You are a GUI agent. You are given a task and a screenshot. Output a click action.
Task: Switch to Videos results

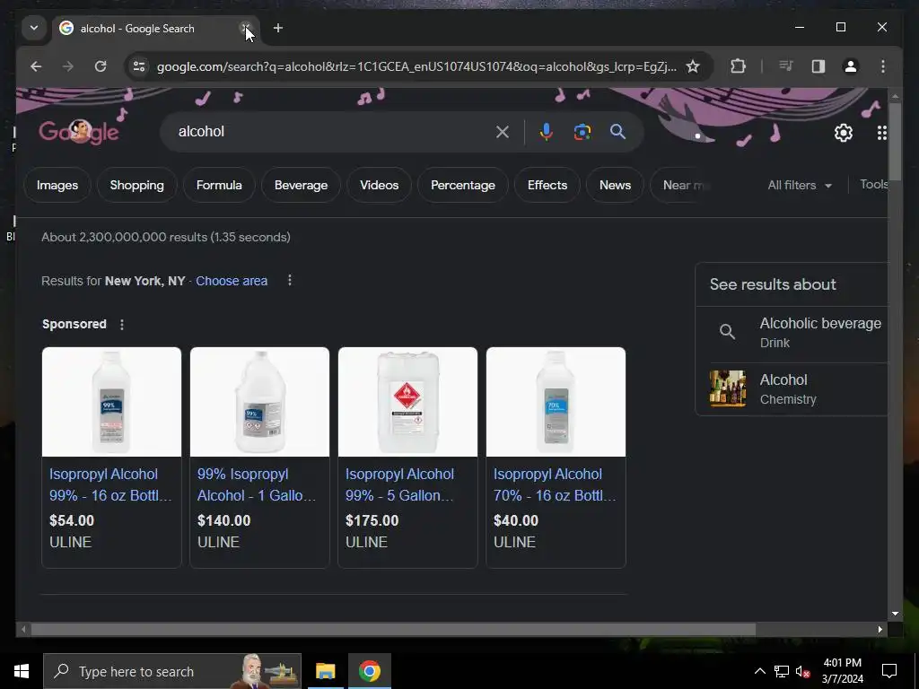(x=380, y=185)
